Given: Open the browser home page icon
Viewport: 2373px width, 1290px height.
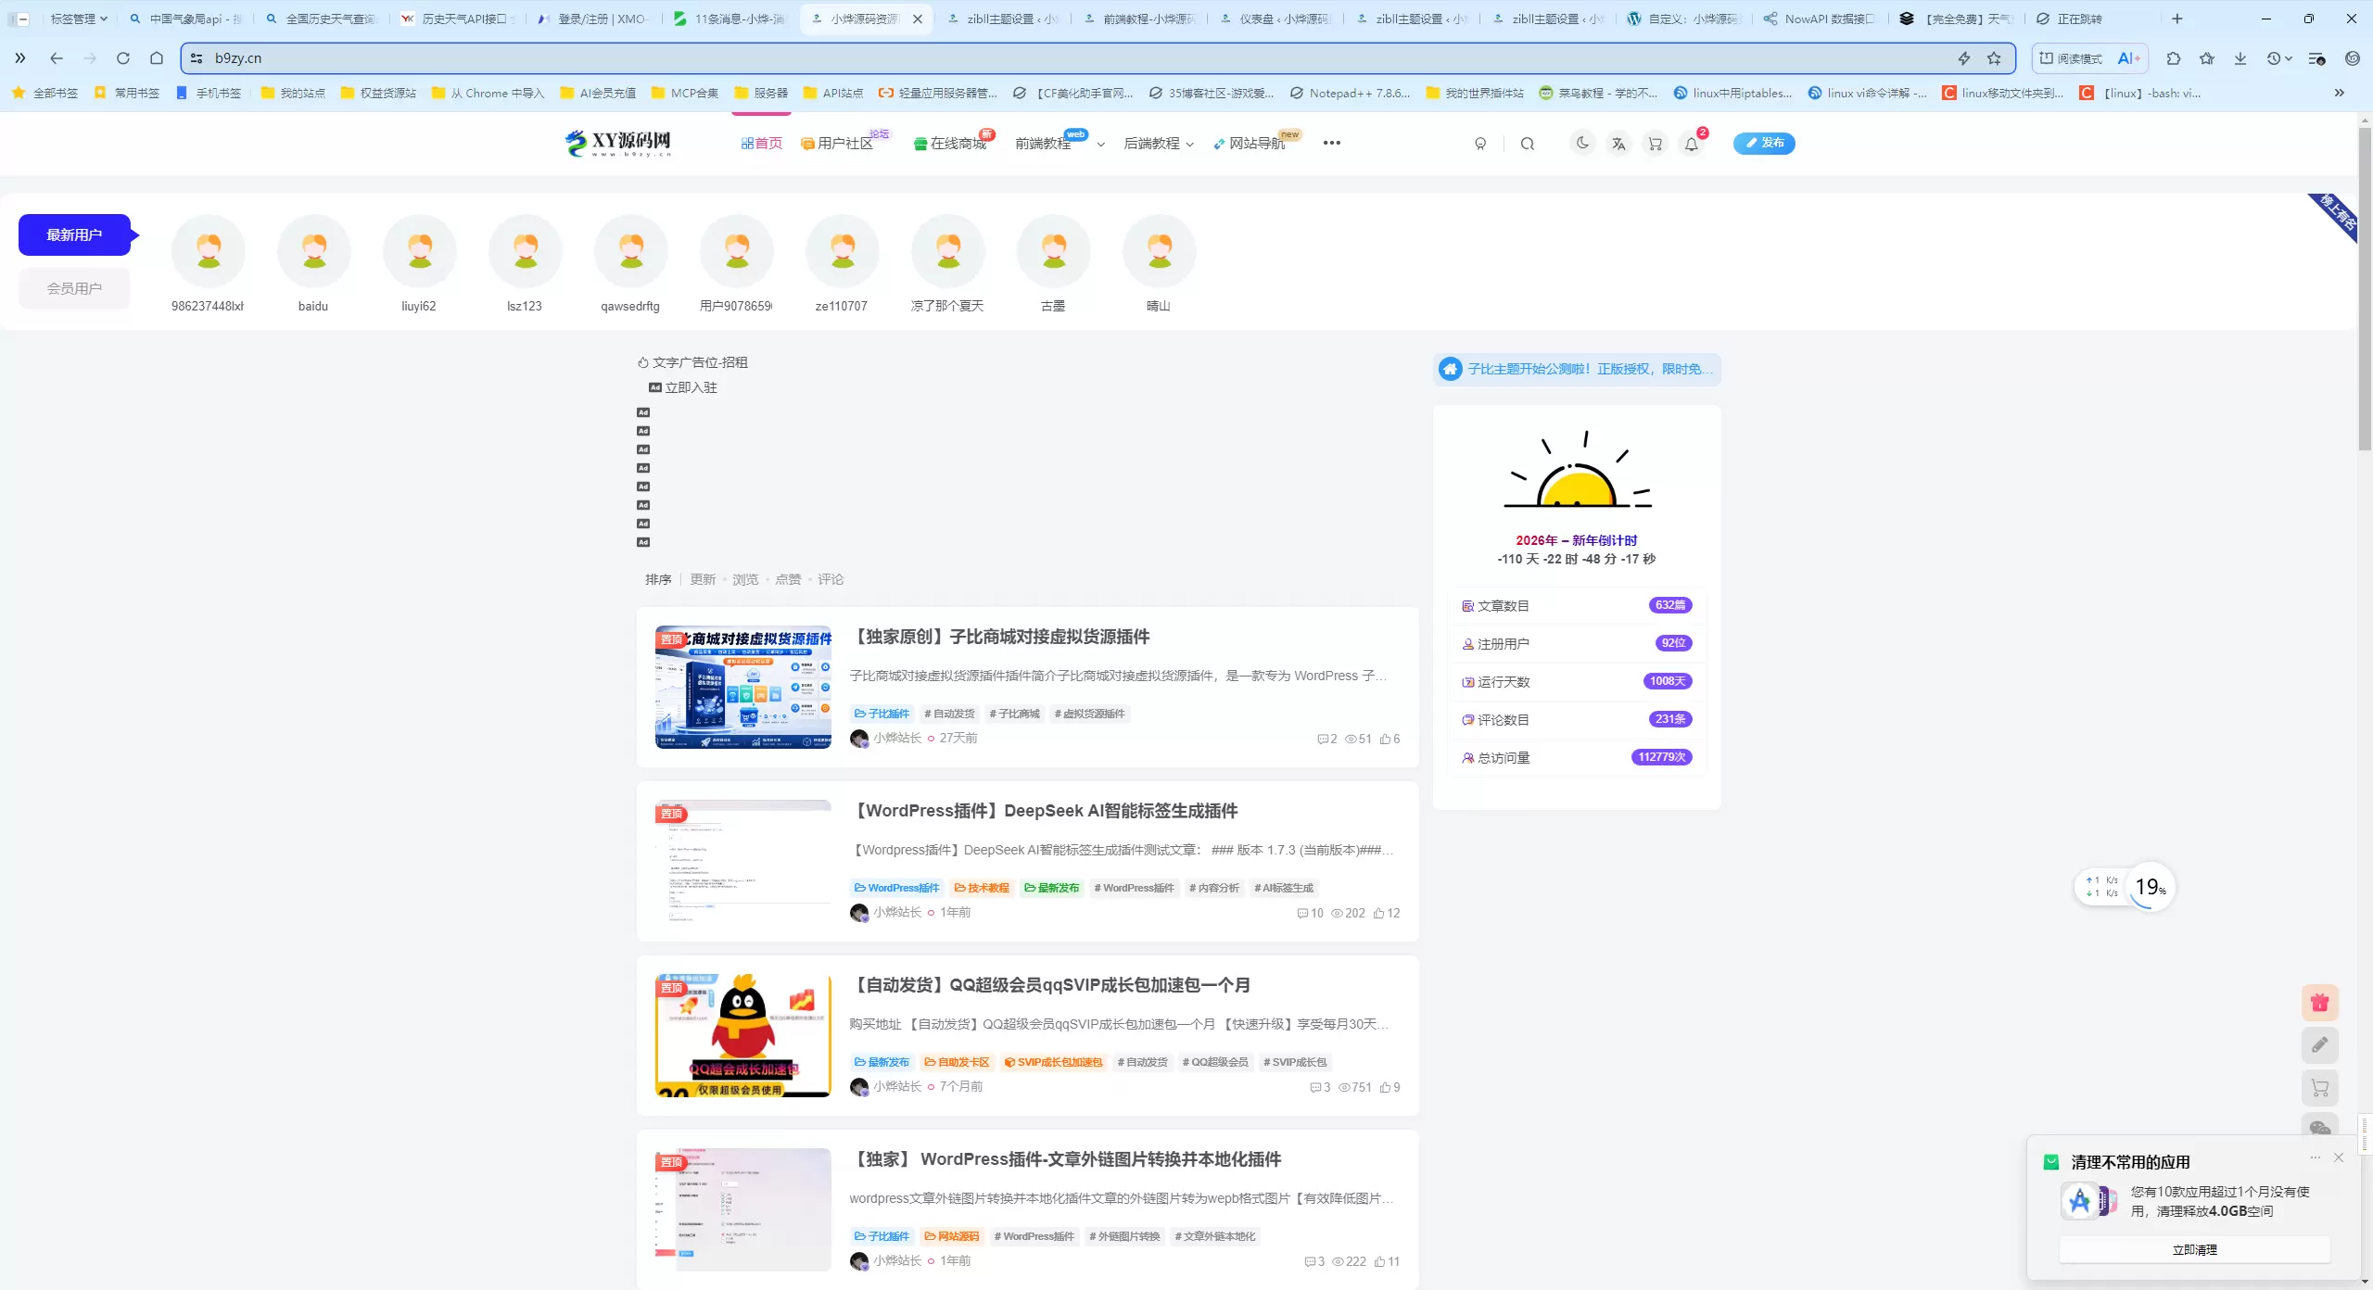Looking at the screenshot, I should coord(157,58).
